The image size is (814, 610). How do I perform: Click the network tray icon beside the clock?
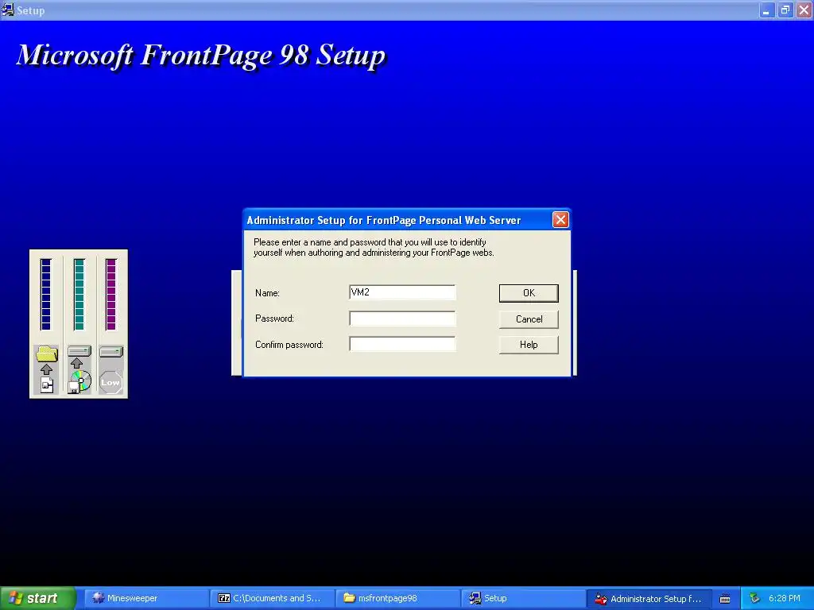point(754,598)
